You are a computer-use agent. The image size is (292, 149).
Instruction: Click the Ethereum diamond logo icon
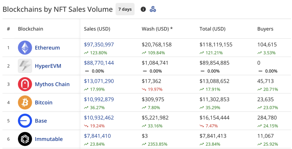(25, 48)
